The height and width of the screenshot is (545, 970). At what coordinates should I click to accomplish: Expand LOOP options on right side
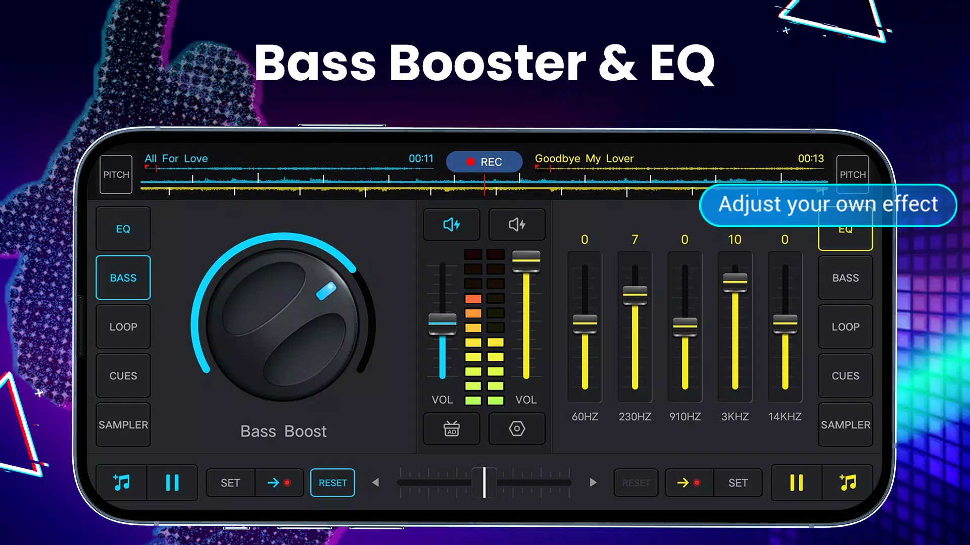click(x=845, y=326)
